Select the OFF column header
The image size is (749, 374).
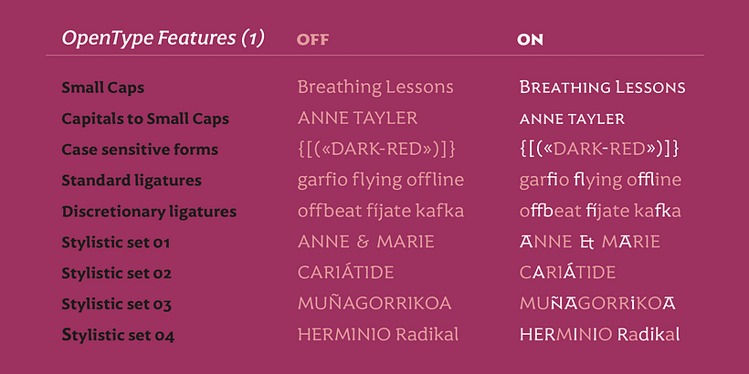pos(312,40)
